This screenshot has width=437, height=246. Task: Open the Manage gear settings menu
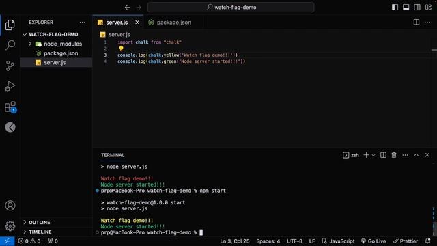(10, 226)
